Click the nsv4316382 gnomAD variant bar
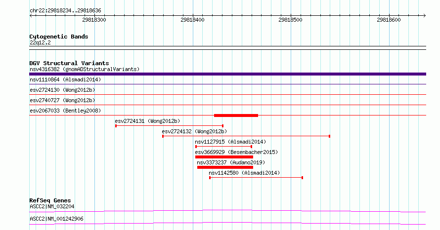 (x=227, y=74)
